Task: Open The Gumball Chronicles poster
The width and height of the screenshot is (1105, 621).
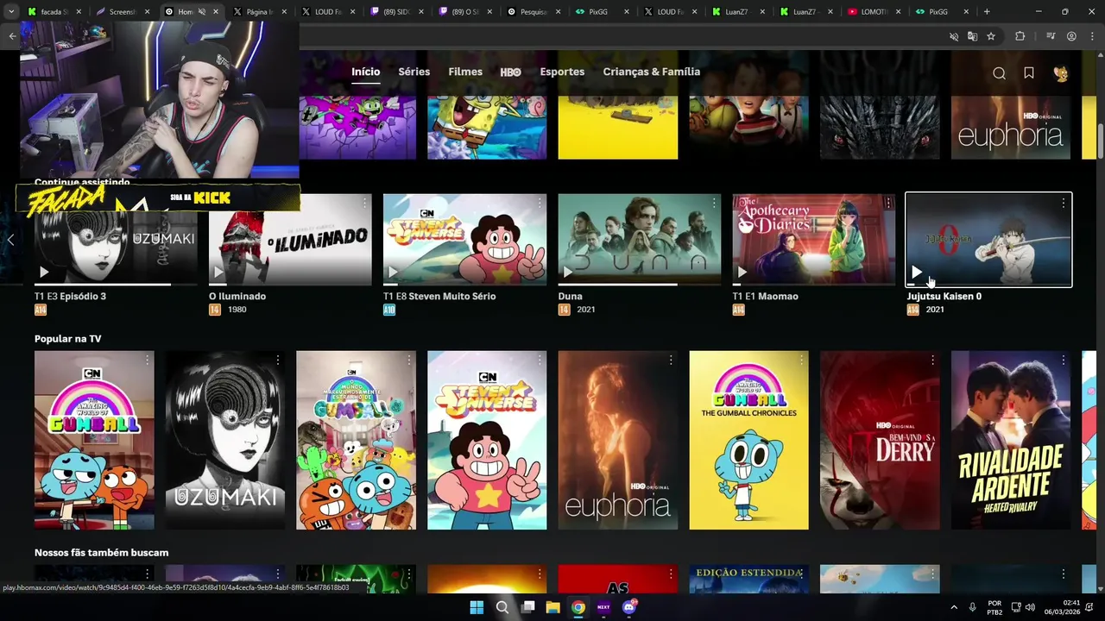Action: point(749,440)
